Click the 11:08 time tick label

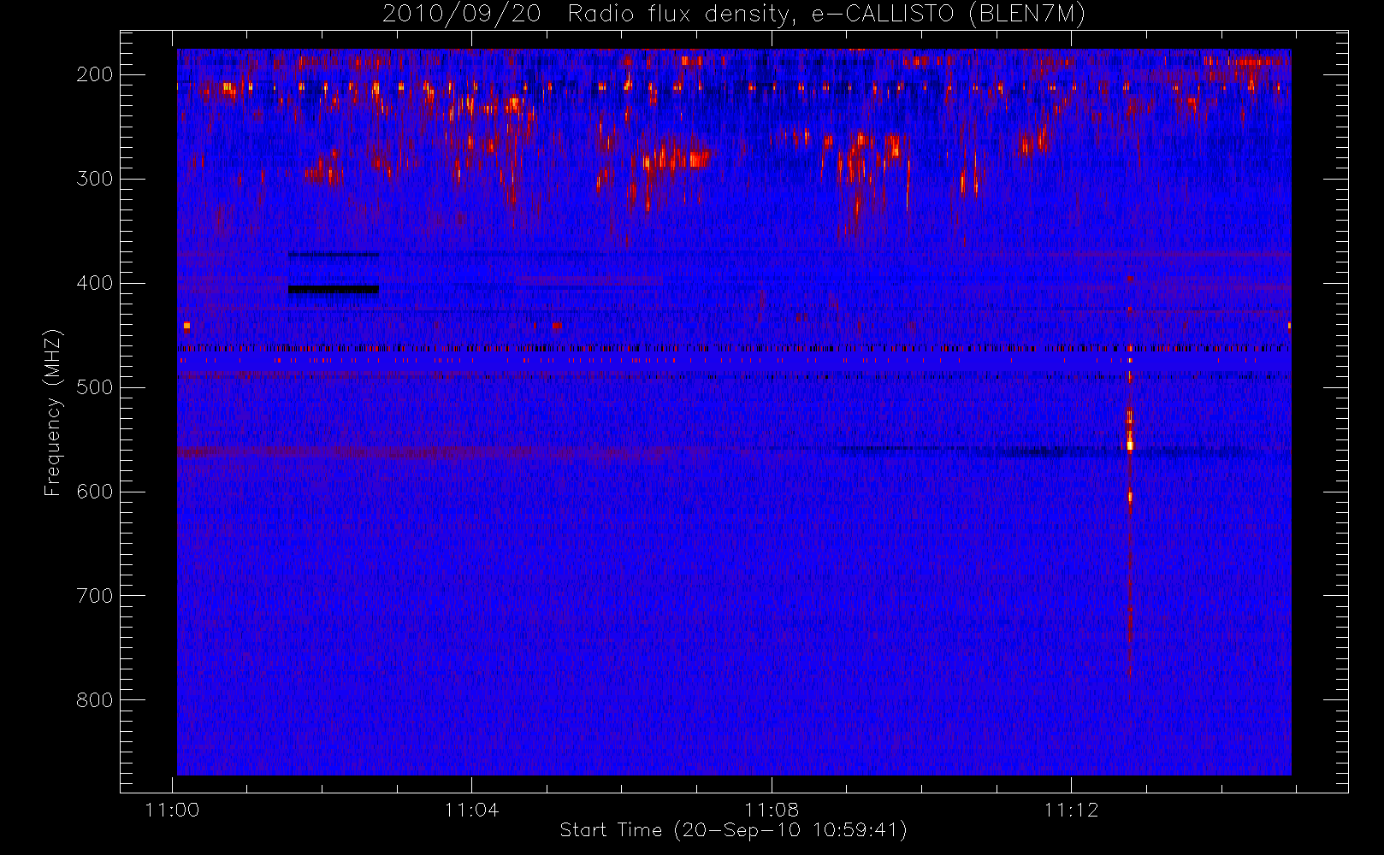pyautogui.click(x=772, y=809)
